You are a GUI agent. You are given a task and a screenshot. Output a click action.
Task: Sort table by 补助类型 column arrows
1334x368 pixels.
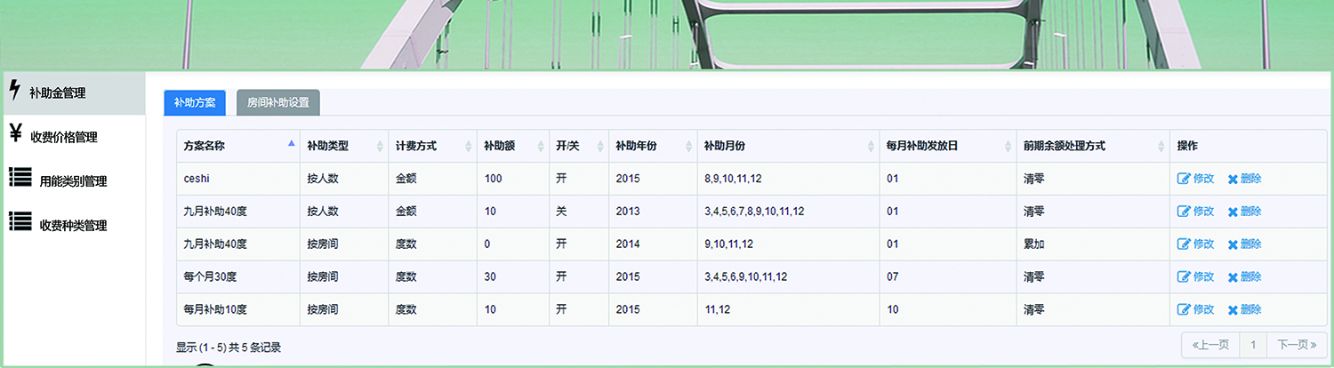pos(380,146)
